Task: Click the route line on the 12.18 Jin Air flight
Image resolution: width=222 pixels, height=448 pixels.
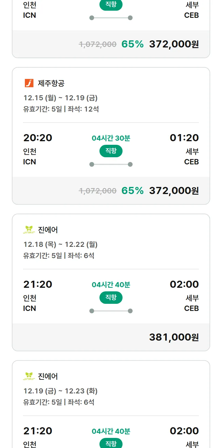Action: coord(111,311)
